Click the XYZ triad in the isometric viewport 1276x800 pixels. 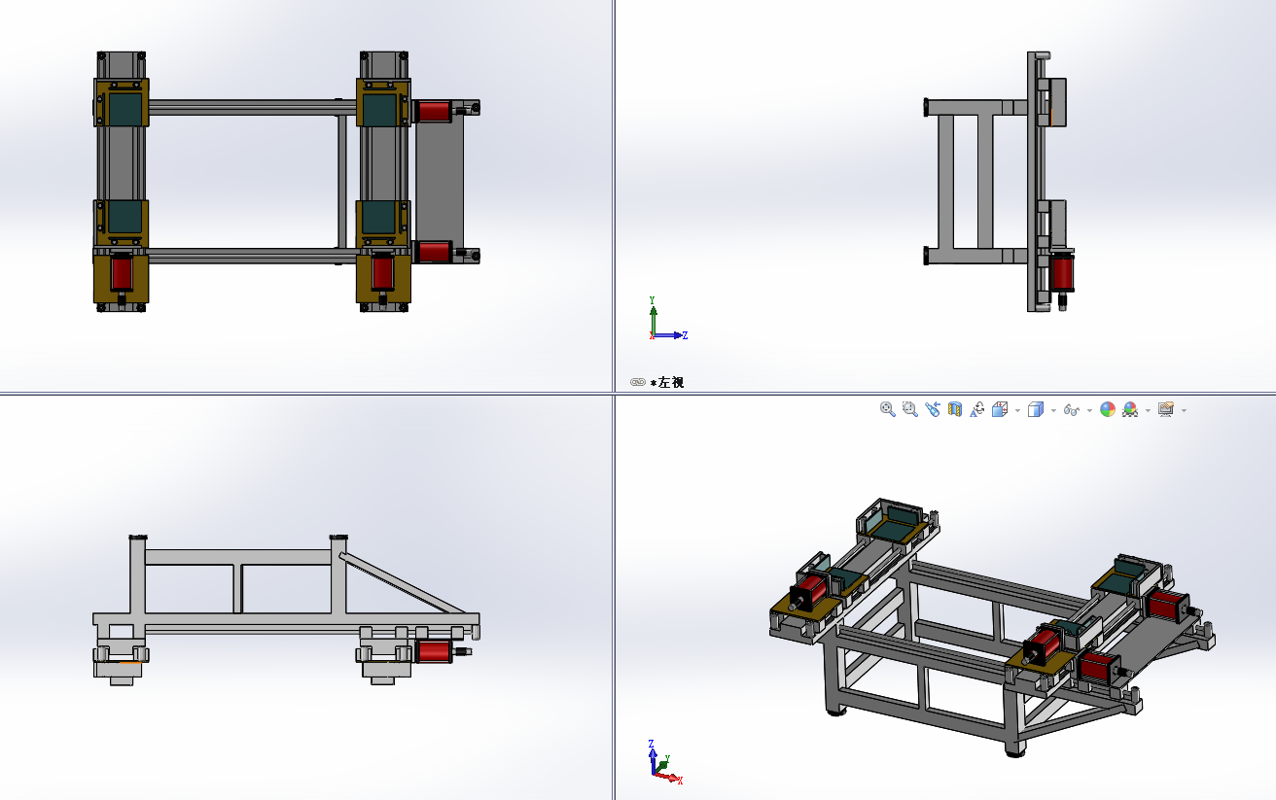click(x=664, y=762)
